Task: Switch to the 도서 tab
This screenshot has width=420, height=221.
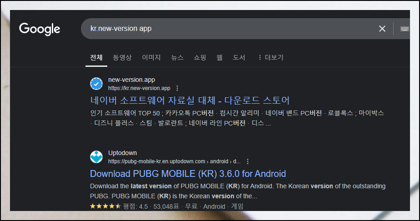Action: 239,57
